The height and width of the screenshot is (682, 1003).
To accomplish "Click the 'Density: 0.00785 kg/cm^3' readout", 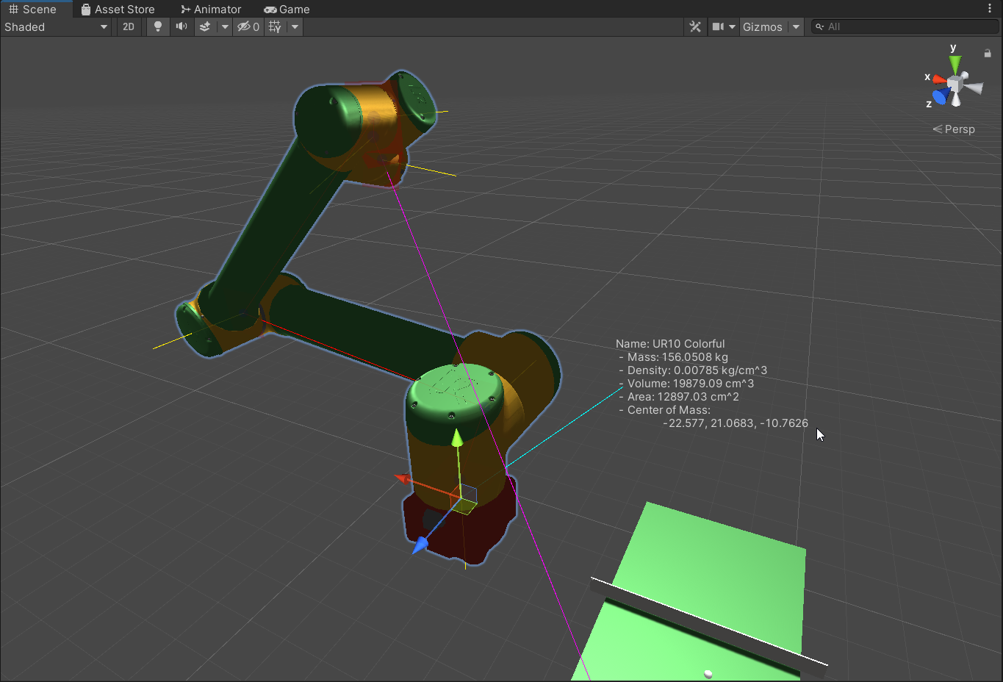I will click(697, 370).
